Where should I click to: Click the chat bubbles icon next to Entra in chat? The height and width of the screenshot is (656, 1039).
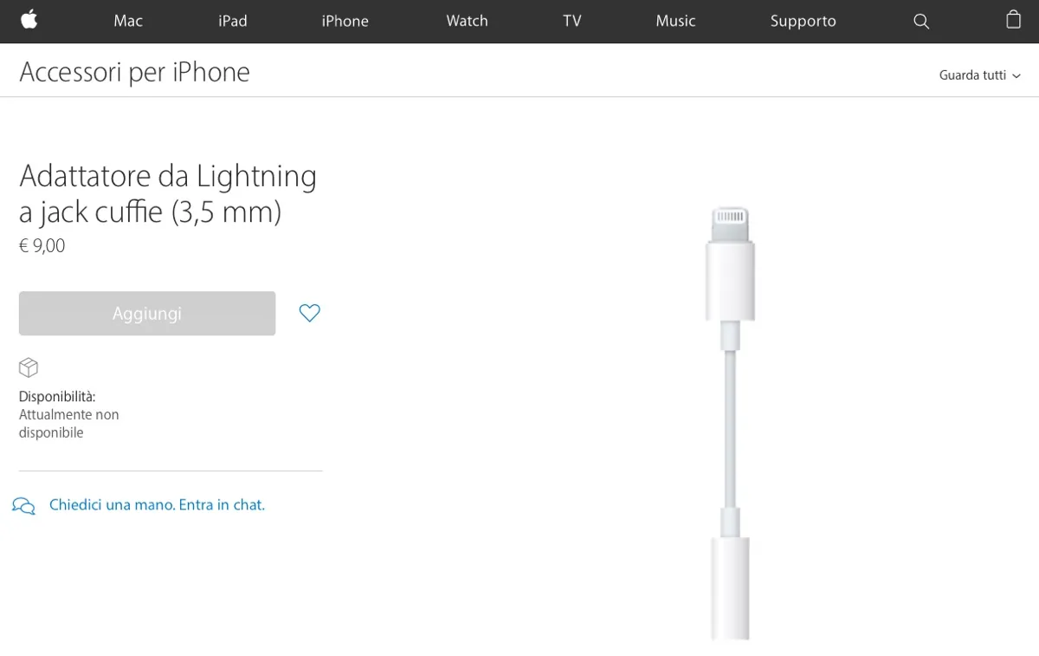pos(23,504)
